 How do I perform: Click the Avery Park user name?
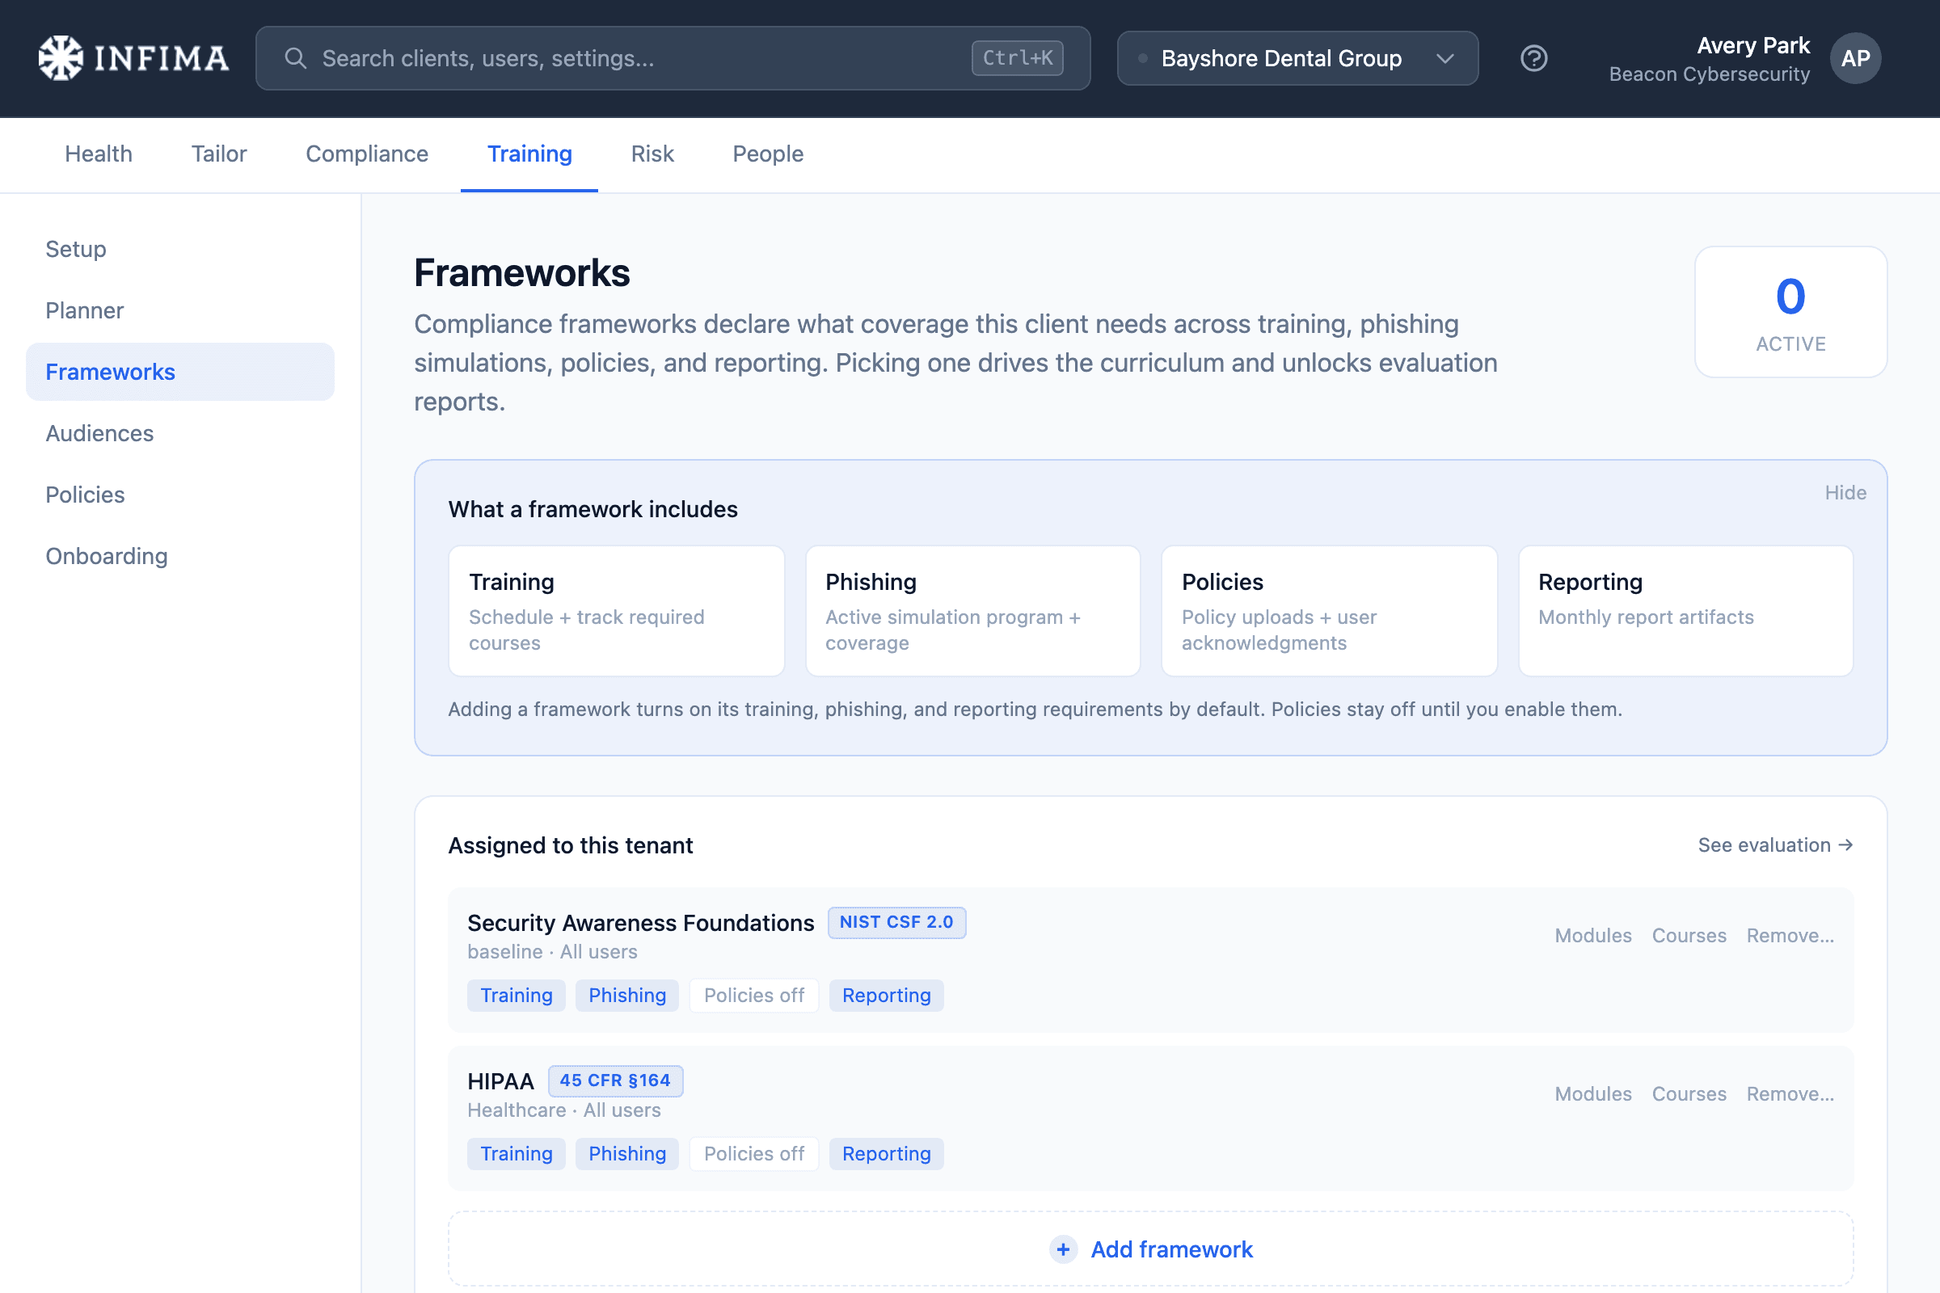[x=1752, y=45]
